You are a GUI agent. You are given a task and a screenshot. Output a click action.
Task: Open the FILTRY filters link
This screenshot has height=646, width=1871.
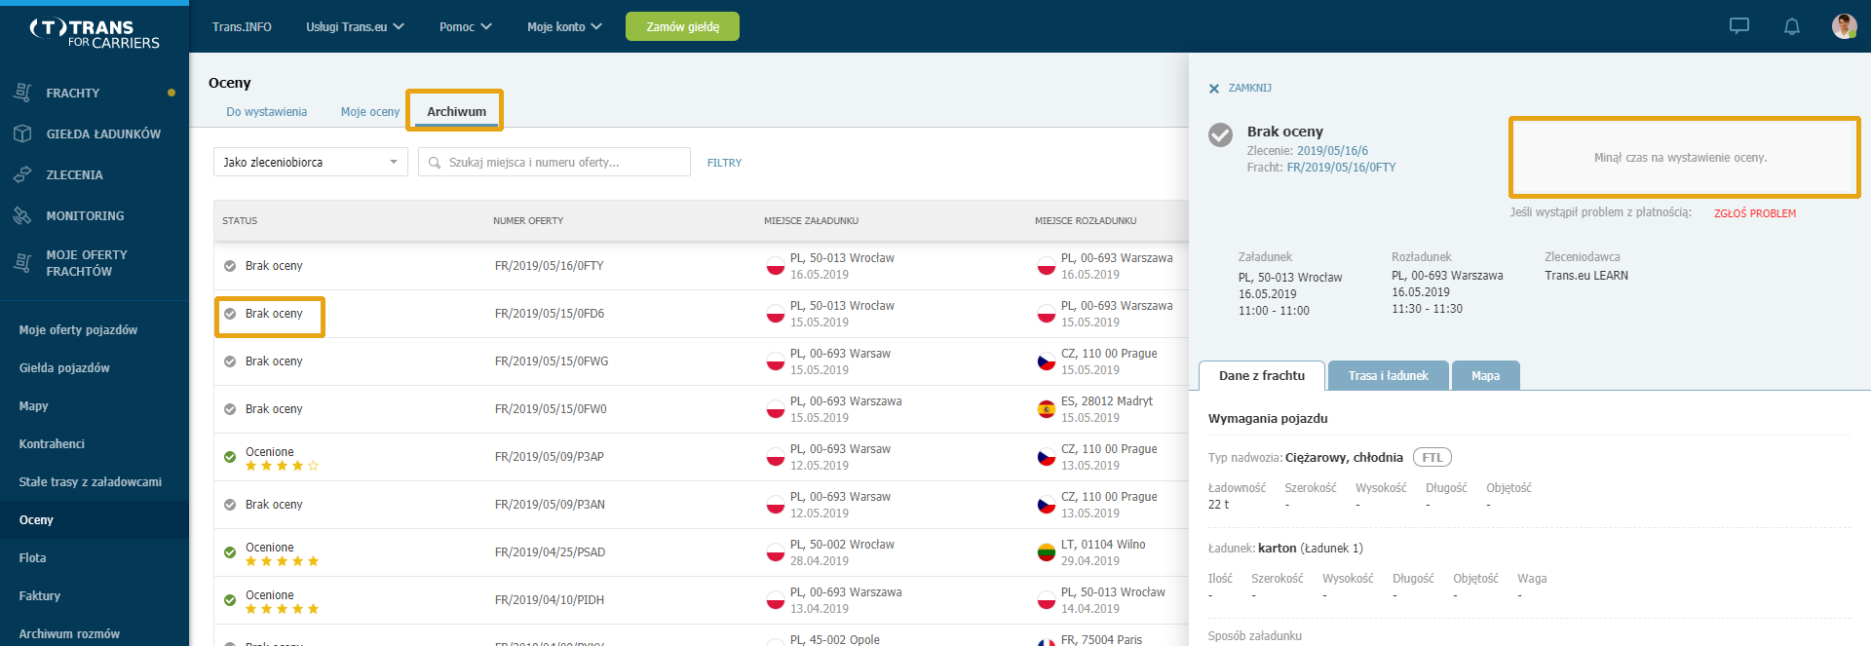[x=724, y=163]
